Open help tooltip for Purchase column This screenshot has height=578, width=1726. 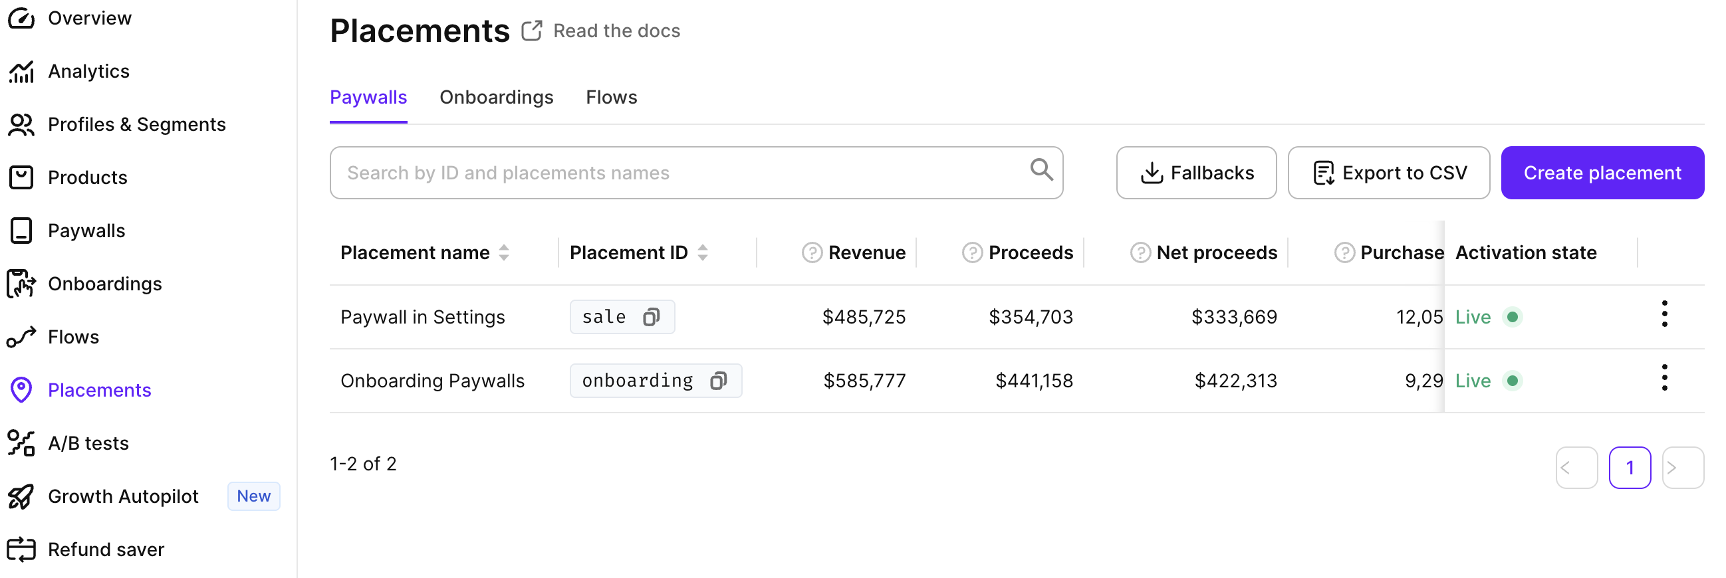tap(1344, 252)
